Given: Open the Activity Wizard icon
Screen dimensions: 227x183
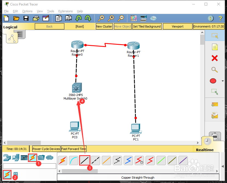Looking at the screenshot, I should (x=46, y=18).
